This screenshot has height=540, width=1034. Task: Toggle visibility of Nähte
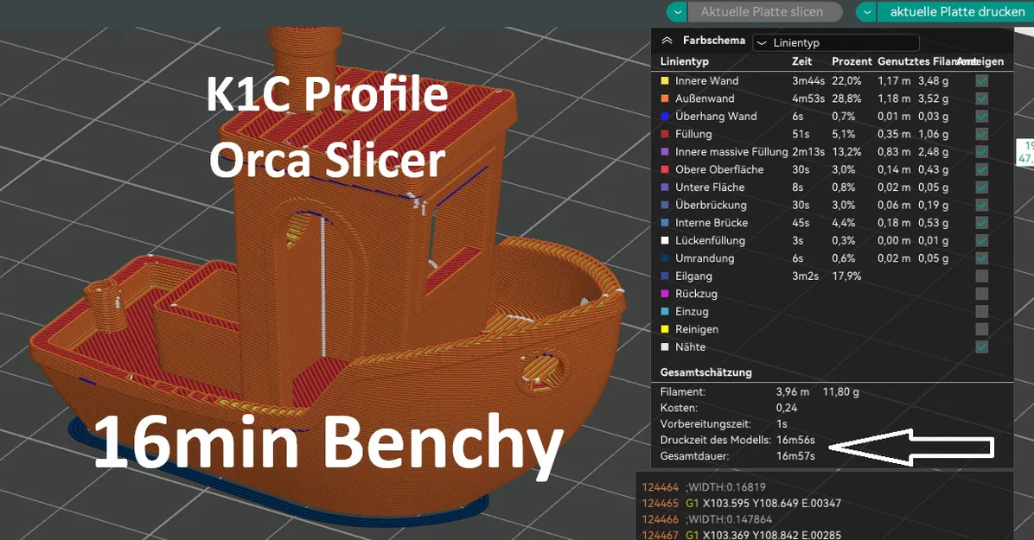(982, 347)
